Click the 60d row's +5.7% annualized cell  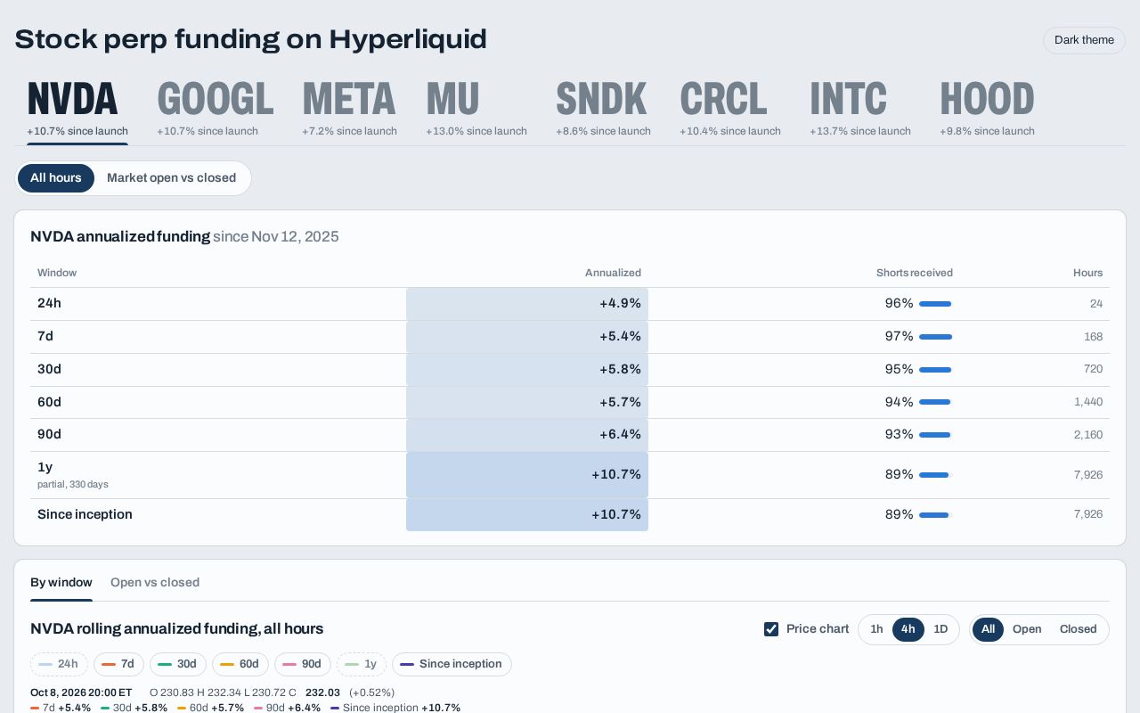pos(527,403)
